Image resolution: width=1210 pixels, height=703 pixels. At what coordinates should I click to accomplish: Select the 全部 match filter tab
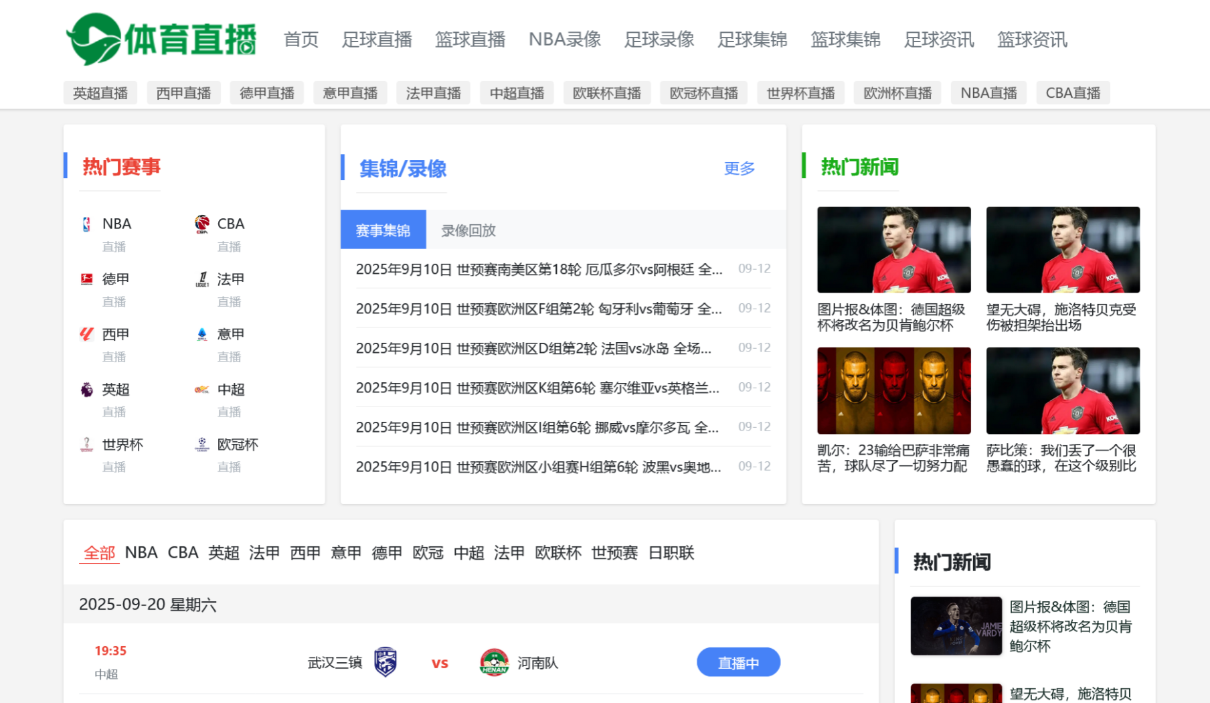coord(99,552)
